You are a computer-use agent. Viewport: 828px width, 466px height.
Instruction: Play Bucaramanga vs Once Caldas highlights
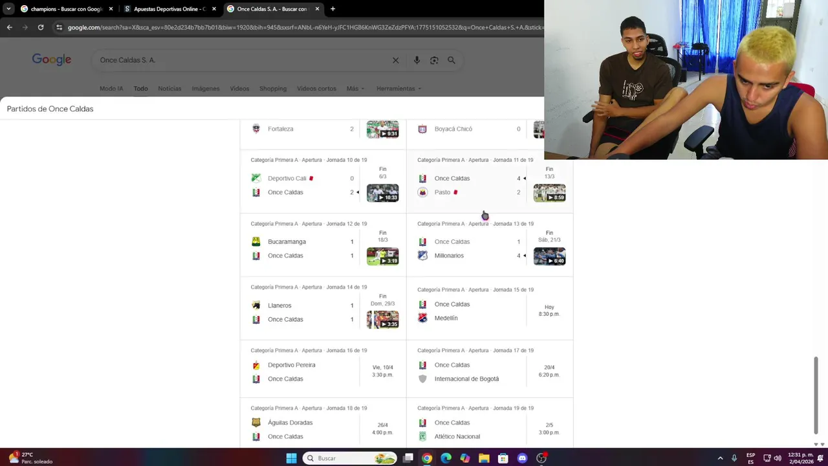pyautogui.click(x=383, y=256)
